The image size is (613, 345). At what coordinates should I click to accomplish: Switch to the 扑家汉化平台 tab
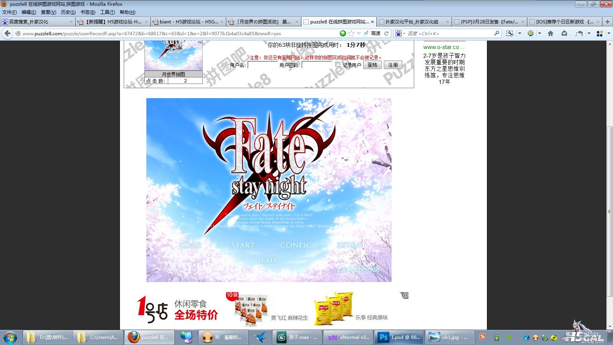(x=414, y=22)
